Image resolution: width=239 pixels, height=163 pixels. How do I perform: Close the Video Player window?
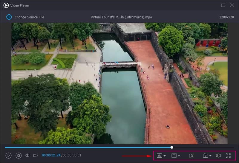tap(232, 5)
